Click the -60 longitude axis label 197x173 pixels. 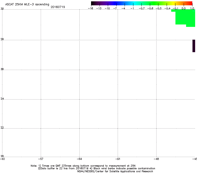[x=2, y=159]
